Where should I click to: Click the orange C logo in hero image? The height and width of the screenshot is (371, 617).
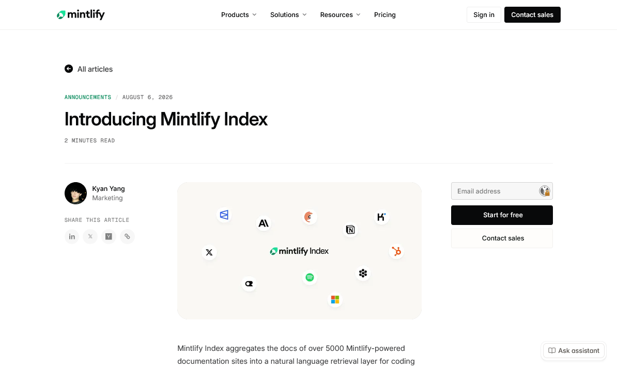click(x=310, y=217)
